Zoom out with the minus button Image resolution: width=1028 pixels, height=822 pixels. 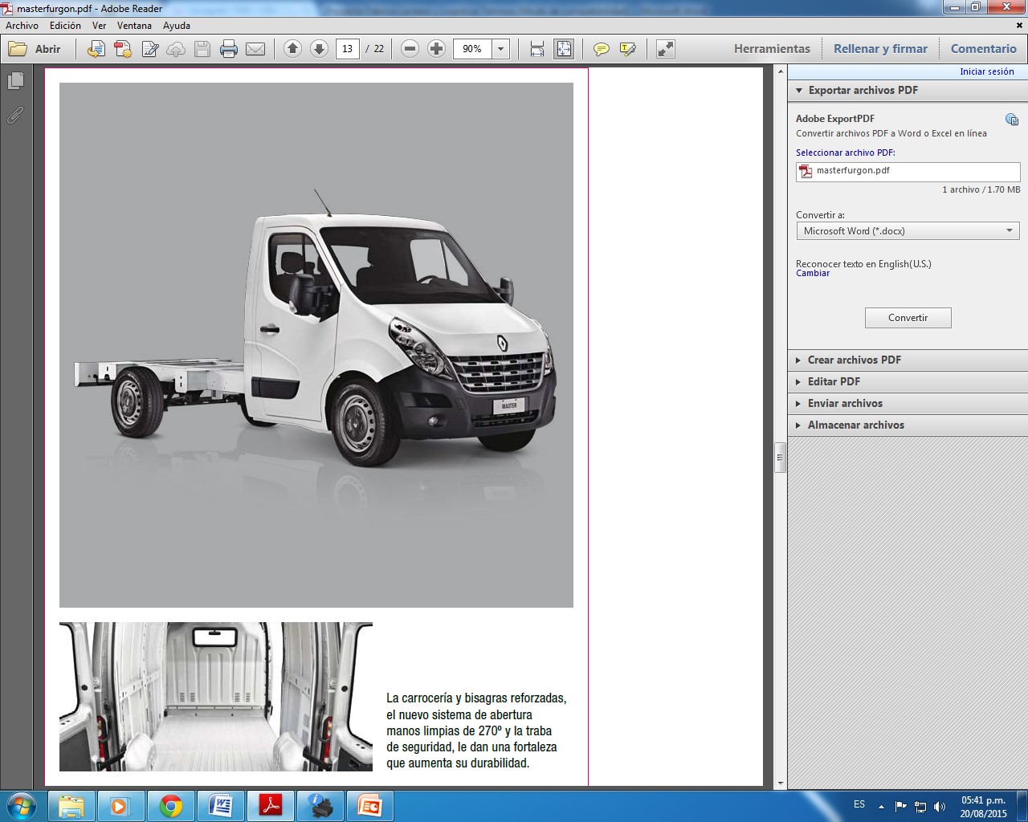[x=410, y=49]
